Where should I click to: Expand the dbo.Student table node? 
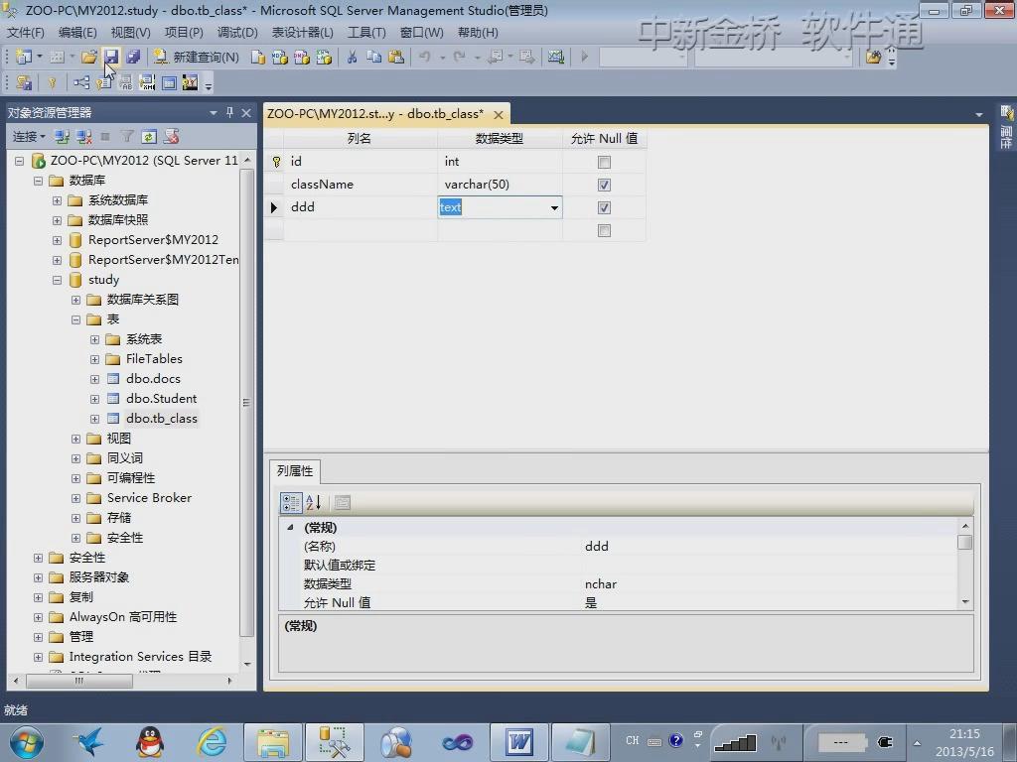point(94,399)
